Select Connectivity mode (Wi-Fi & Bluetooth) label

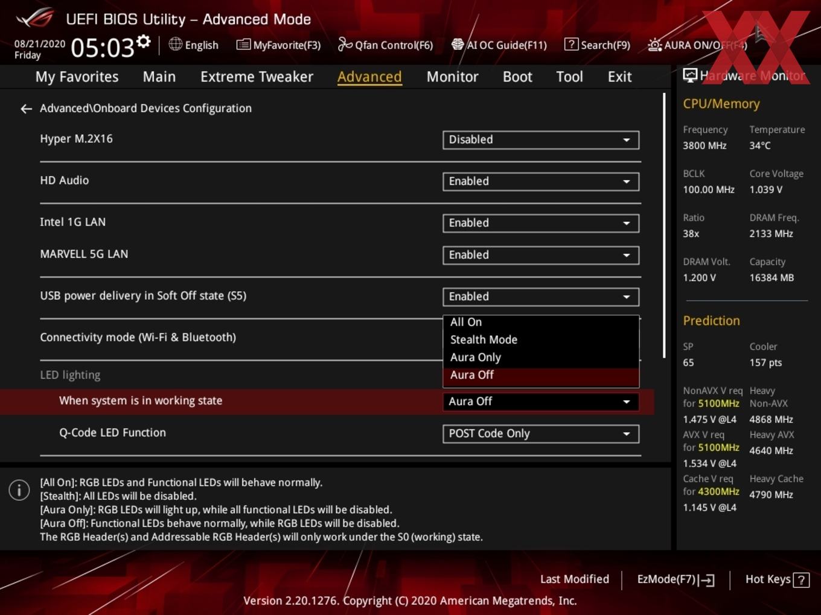[138, 337]
